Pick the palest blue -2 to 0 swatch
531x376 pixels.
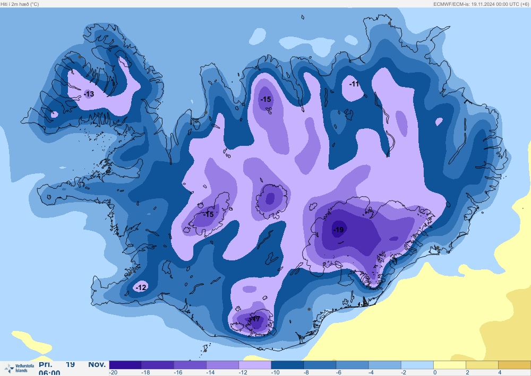[x=417, y=365]
